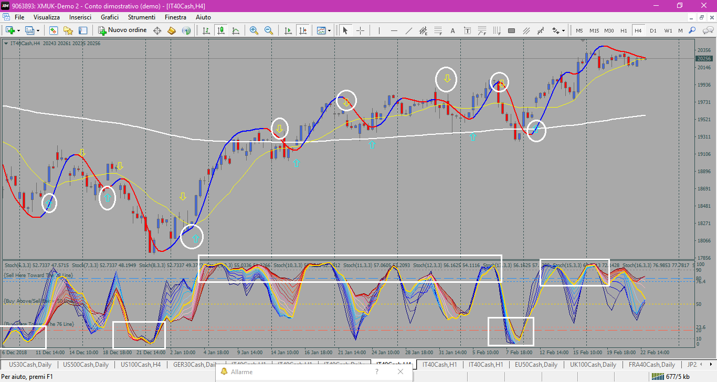
Task: Toggle chart auto scroll
Action: pyautogui.click(x=288, y=30)
